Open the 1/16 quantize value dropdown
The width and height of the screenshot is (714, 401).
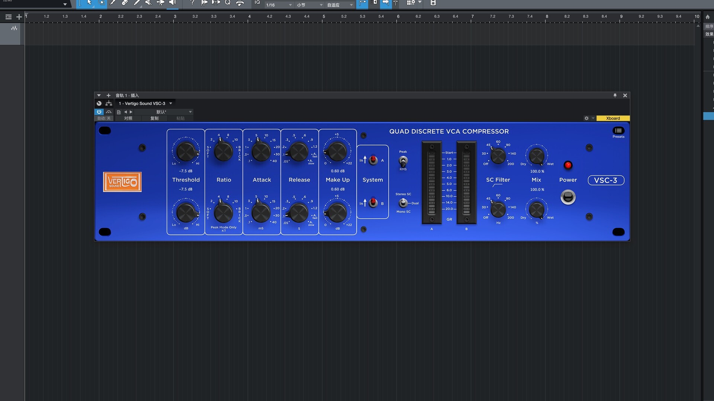pyautogui.click(x=279, y=5)
